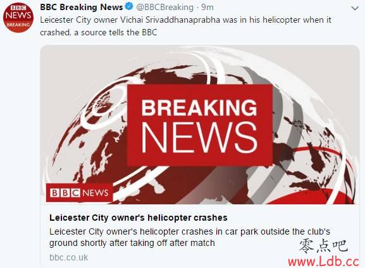Click the tweet text about Vichai Srivaddhanaprabha
365x268 pixels.
coord(185,26)
